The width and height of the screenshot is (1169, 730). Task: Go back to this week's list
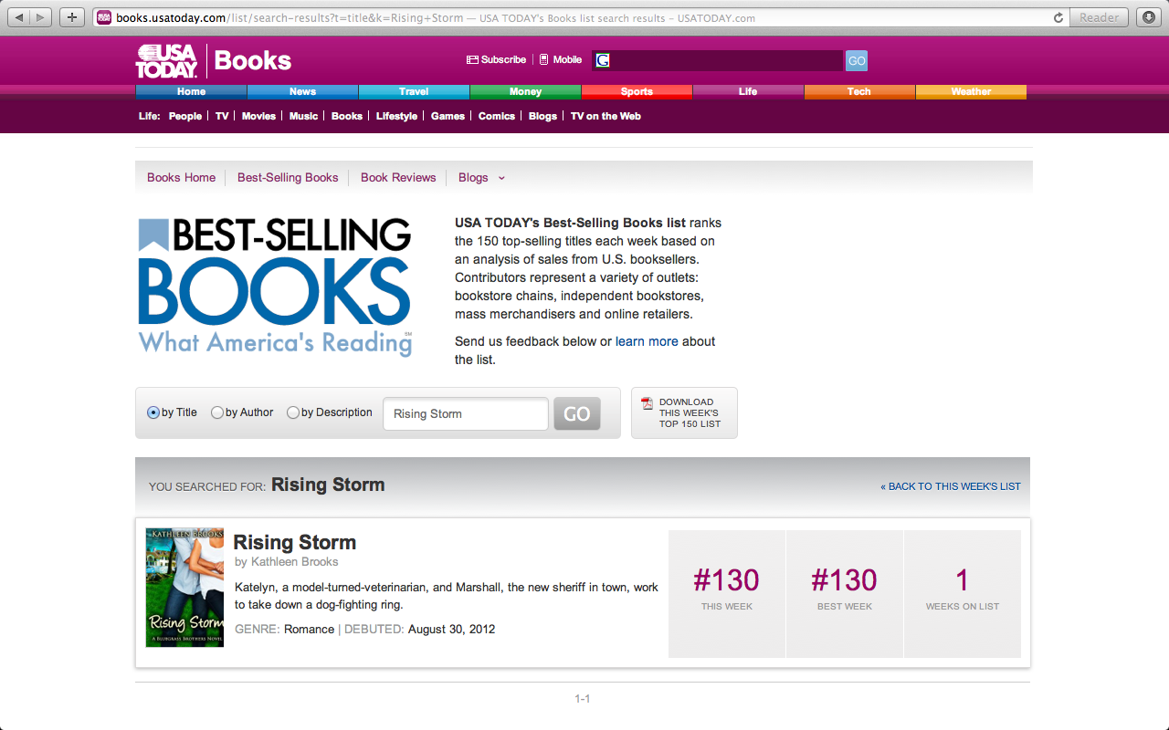click(x=951, y=486)
